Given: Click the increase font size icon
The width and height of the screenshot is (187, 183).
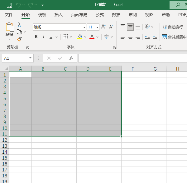Looking at the screenshot, I should tap(104, 27).
